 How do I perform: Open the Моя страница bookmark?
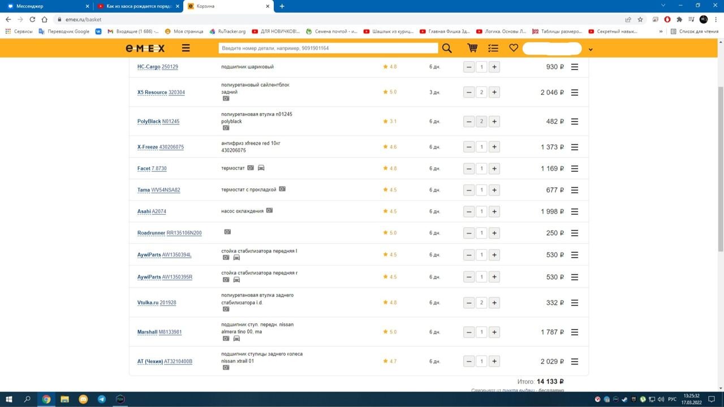[x=184, y=32]
